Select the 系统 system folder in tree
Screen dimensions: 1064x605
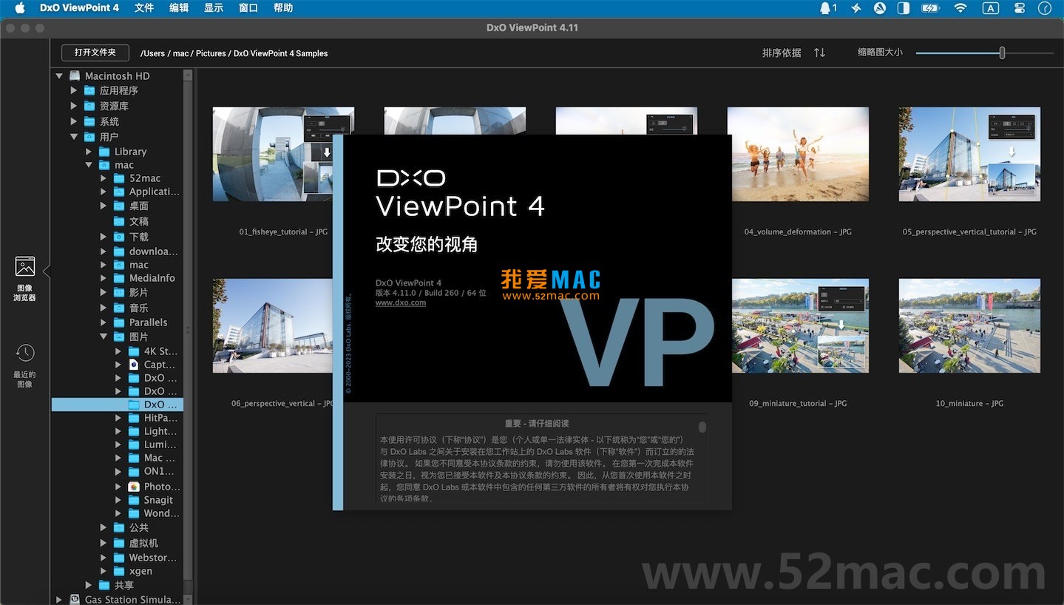click(109, 121)
